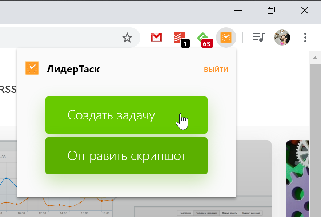This screenshot has width=321, height=217.
Task: Select the Форма оплаты tab
Action: click(229, 213)
